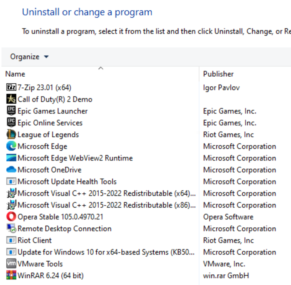This screenshot has width=291, height=285.
Task: Click the VMware Tools icon
Action: (11, 264)
